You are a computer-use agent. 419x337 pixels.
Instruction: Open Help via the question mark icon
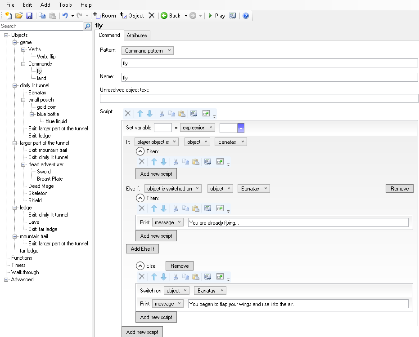click(x=246, y=16)
